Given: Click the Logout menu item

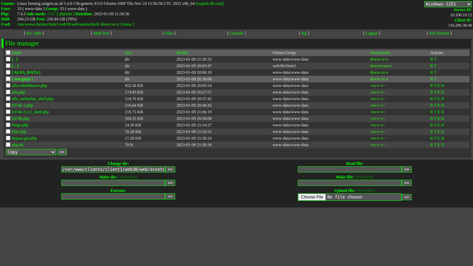Looking at the screenshot, I should [372, 33].
